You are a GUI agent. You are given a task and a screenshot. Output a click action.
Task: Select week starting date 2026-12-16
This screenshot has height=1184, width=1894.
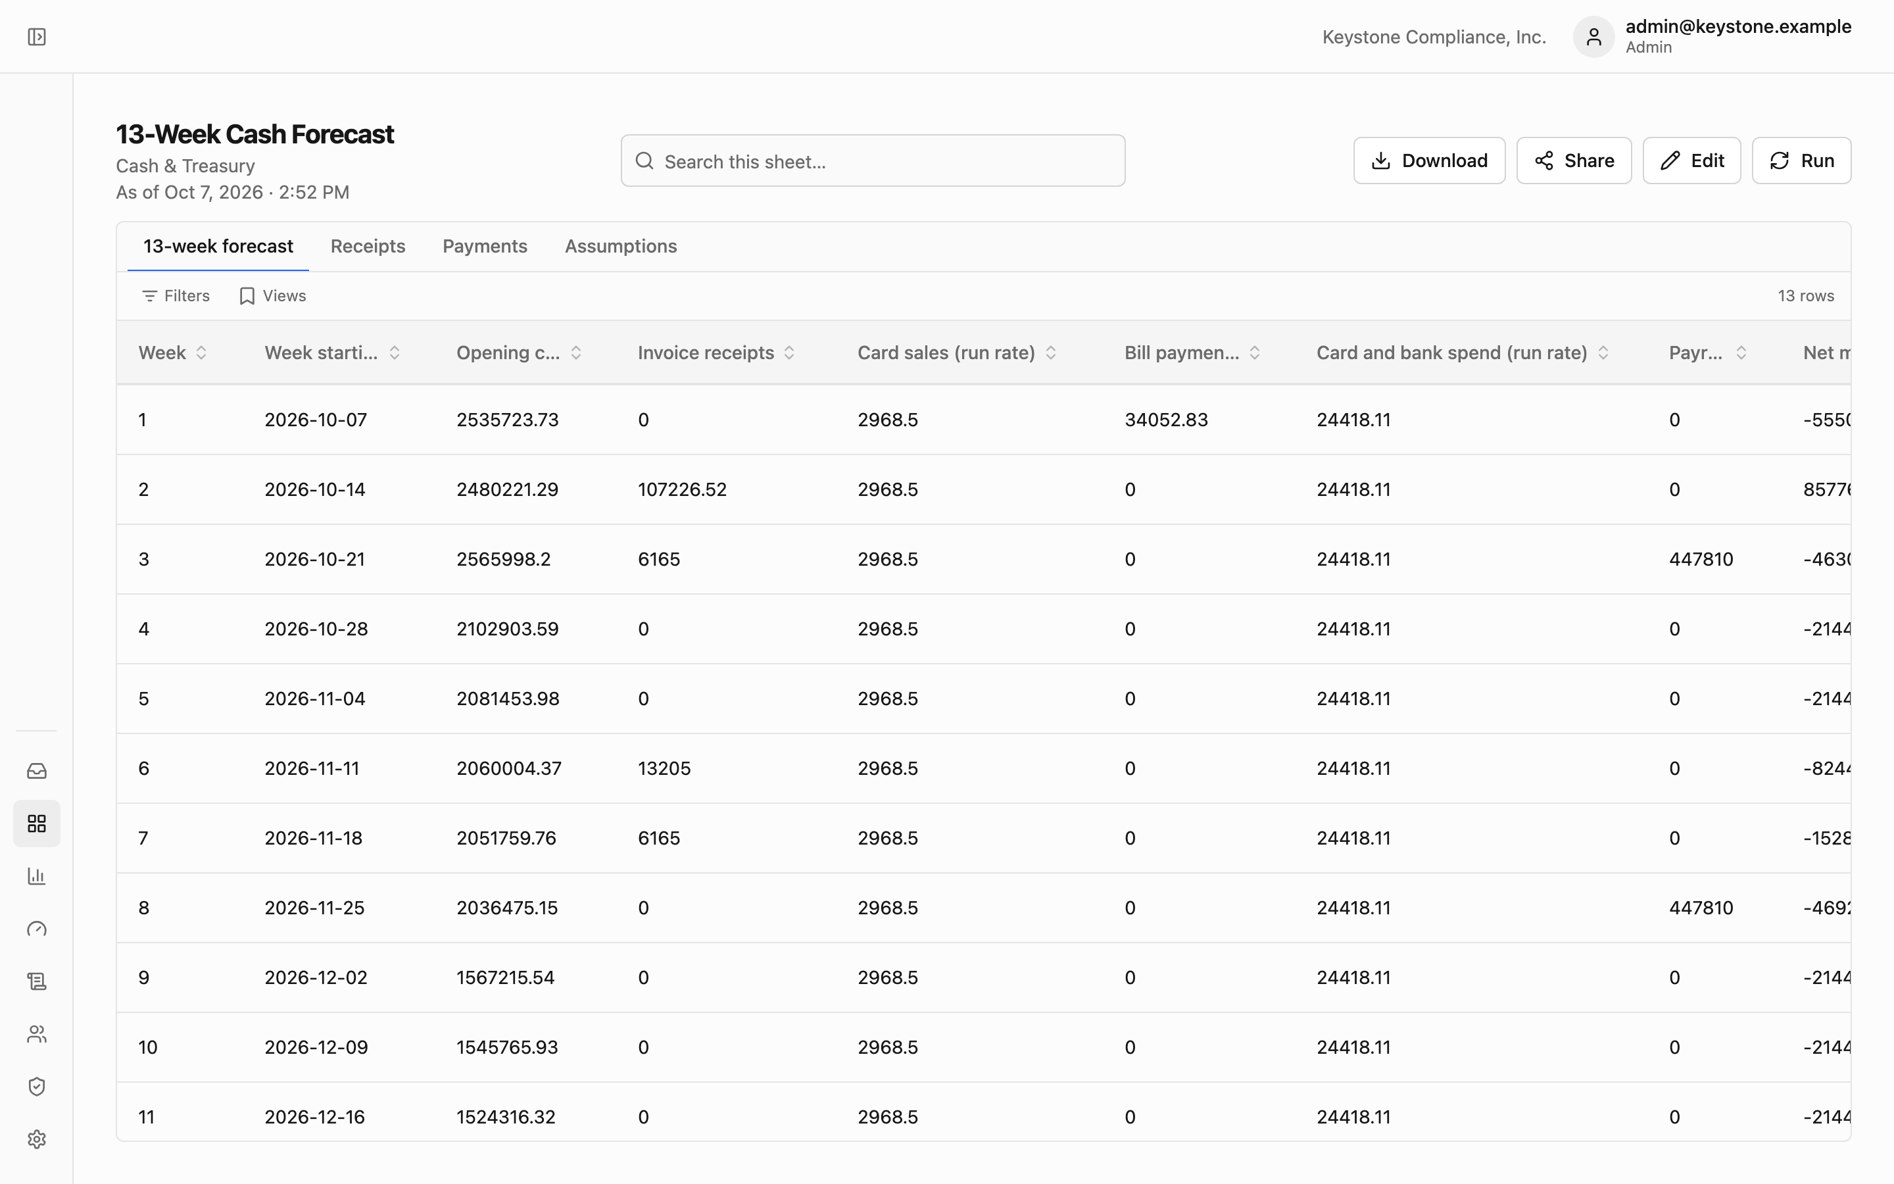[314, 1117]
